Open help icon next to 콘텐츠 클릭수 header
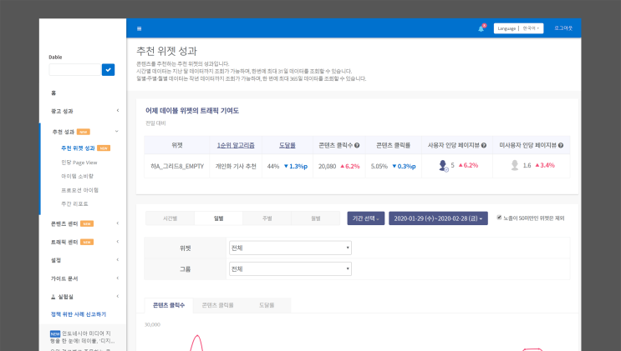The width and height of the screenshot is (621, 351). click(357, 145)
